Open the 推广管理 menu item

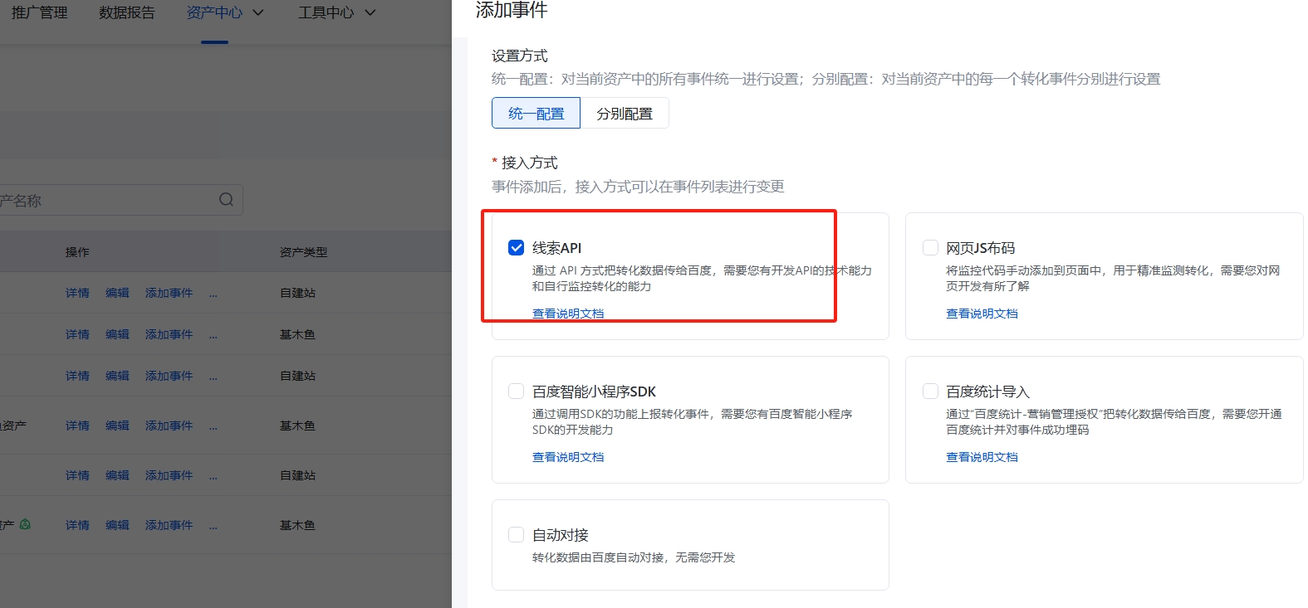(x=39, y=13)
